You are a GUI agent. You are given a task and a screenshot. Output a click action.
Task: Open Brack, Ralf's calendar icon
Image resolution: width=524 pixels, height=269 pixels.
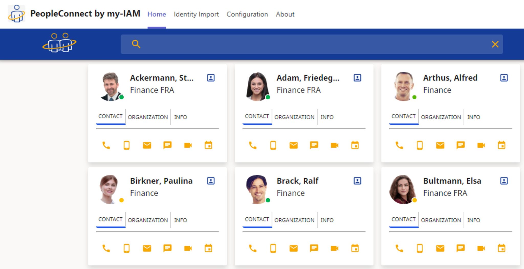click(x=355, y=248)
